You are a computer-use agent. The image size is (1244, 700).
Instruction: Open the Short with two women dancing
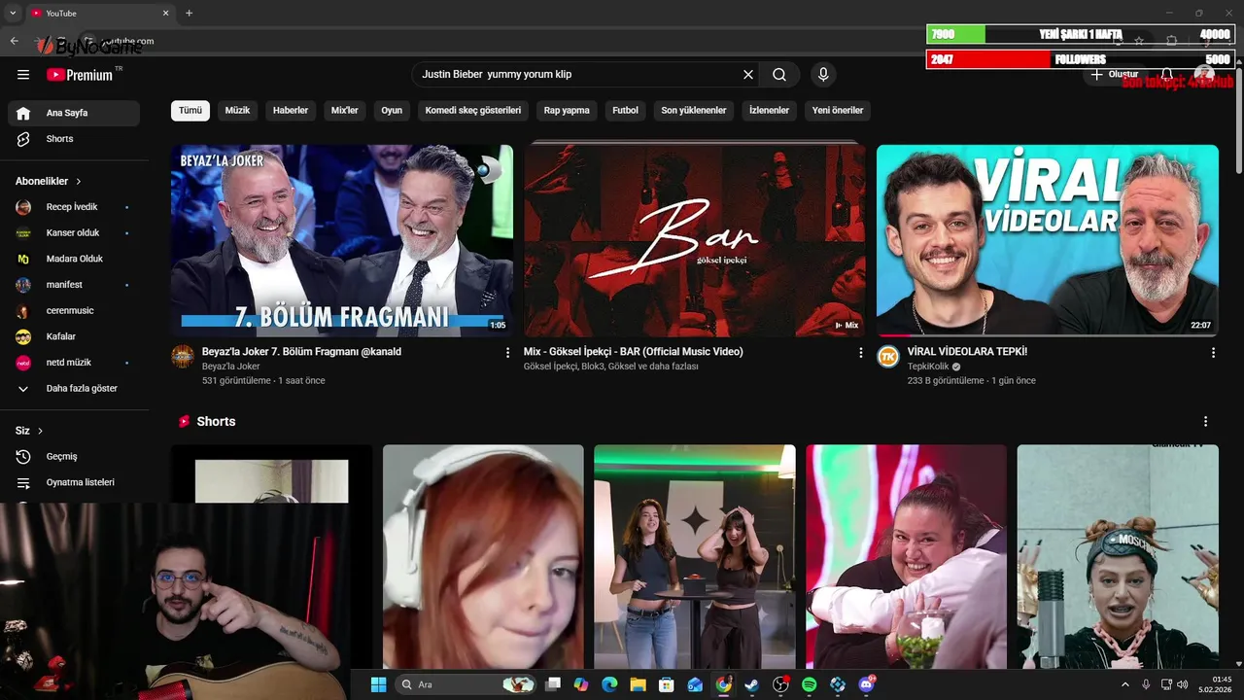[x=695, y=556]
